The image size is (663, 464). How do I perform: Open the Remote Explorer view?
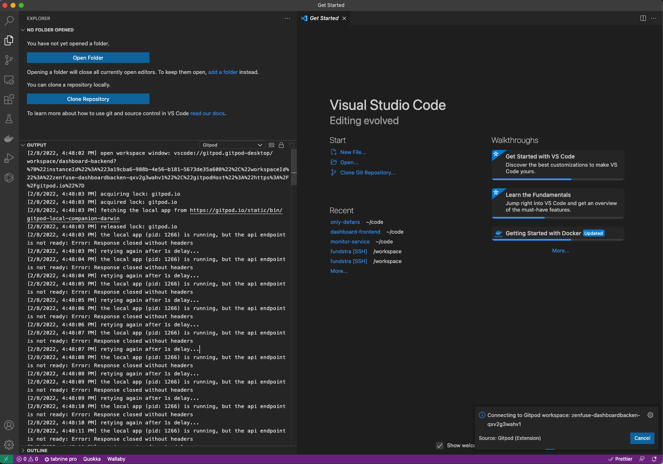[9, 80]
